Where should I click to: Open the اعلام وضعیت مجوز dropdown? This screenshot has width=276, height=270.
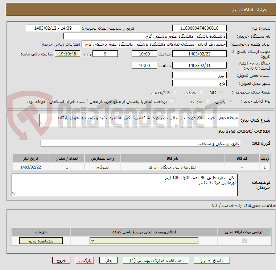tap(144, 241)
